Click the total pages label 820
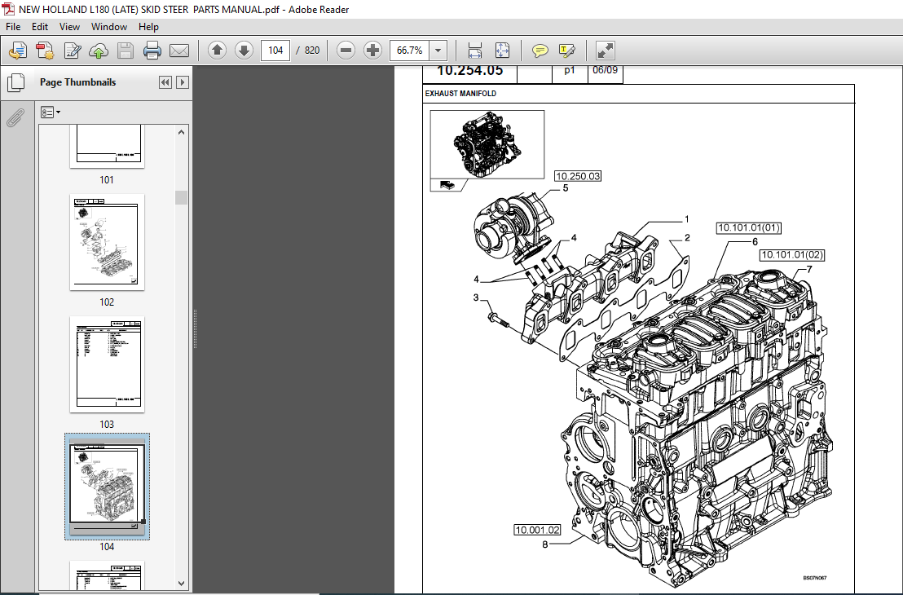 coord(312,51)
